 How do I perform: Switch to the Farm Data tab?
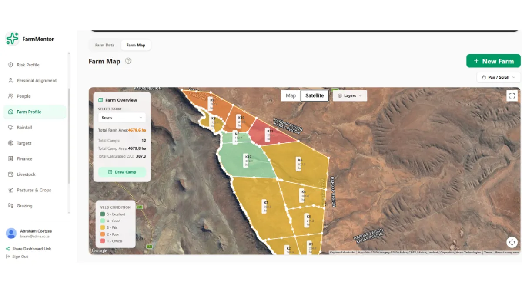coord(105,45)
